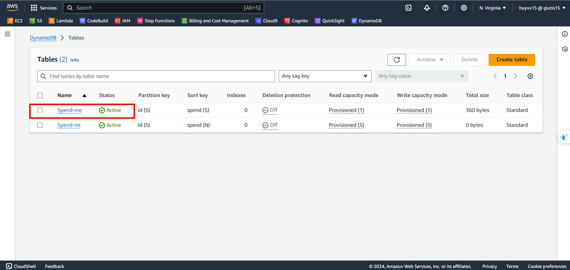Click the Status column header
This screenshot has height=270, width=570.
click(x=107, y=95)
